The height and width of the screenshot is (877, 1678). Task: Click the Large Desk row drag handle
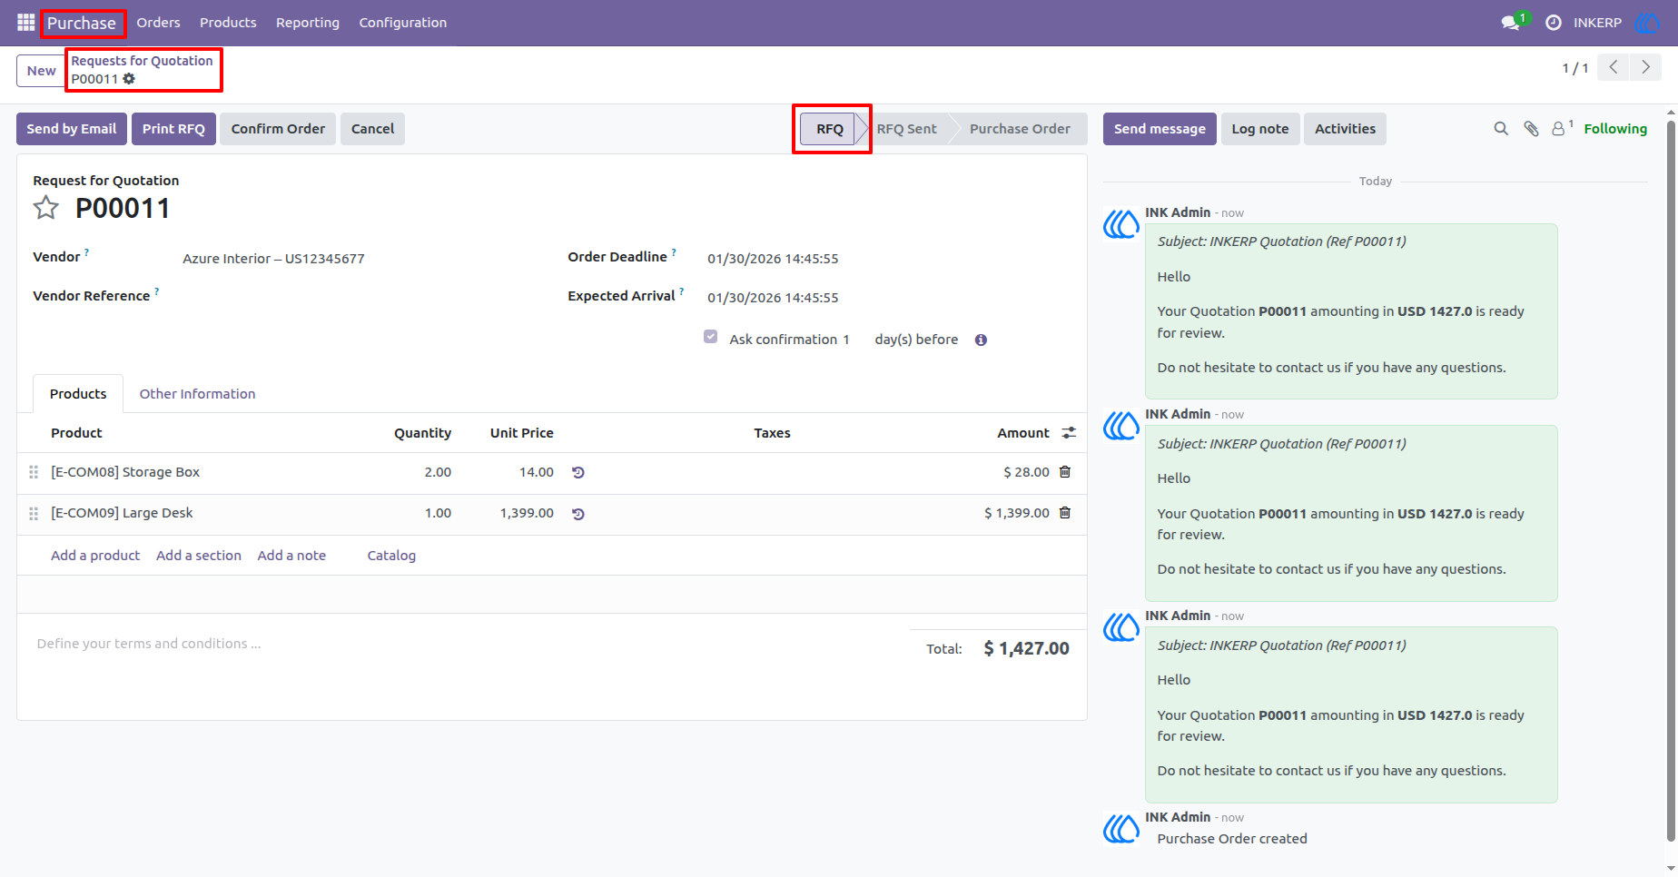[x=34, y=514]
